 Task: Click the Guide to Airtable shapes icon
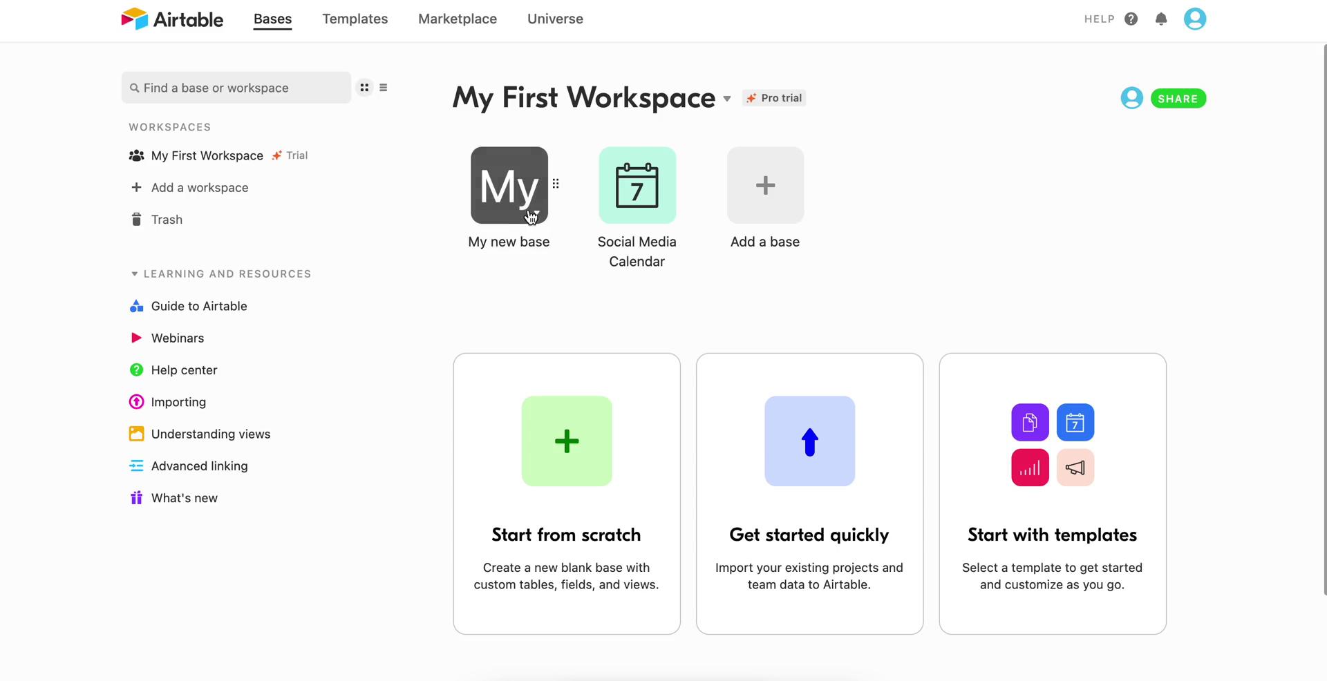(x=136, y=306)
